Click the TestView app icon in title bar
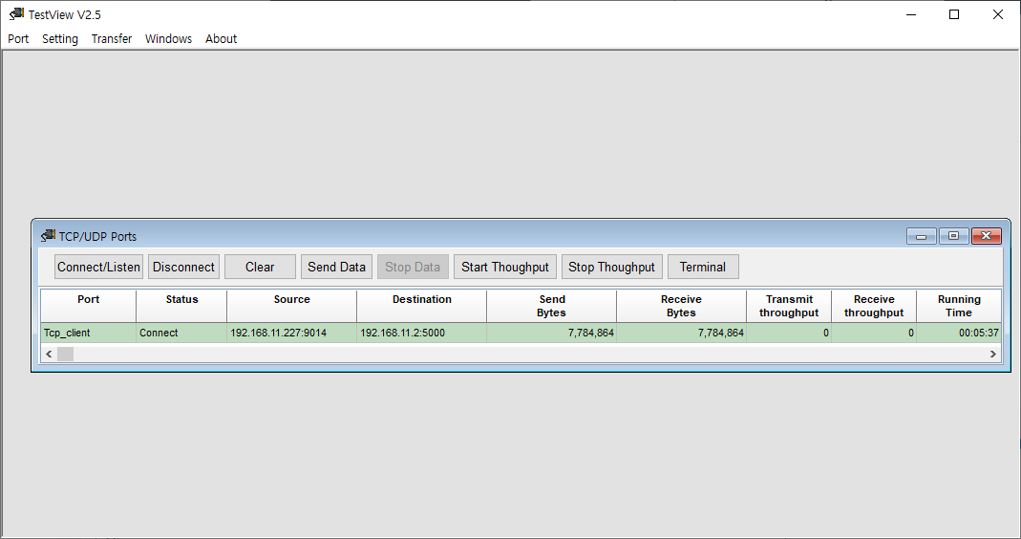 click(x=16, y=13)
